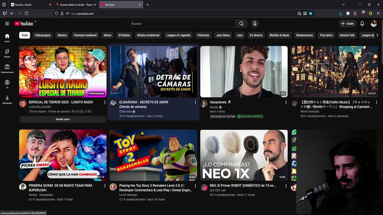
Task: Select the Jazz blues chip
Action: (x=223, y=35)
